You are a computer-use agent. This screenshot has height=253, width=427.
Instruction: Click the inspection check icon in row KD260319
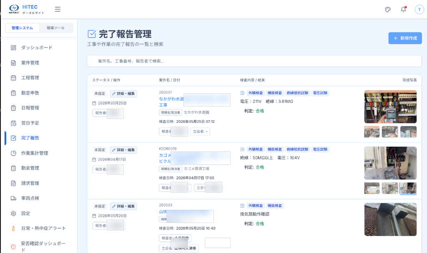point(242,149)
